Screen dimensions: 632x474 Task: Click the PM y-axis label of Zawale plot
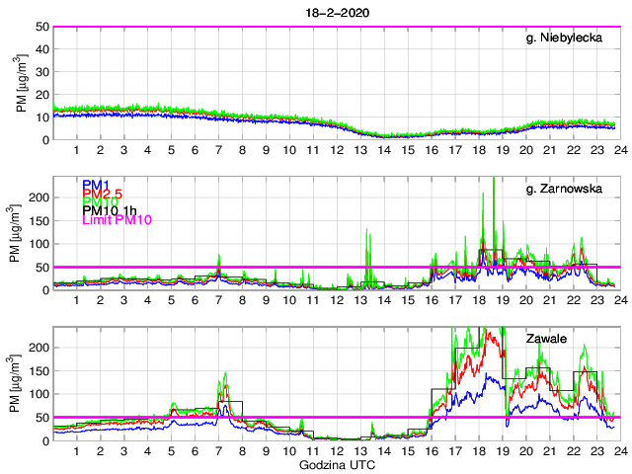click(22, 383)
